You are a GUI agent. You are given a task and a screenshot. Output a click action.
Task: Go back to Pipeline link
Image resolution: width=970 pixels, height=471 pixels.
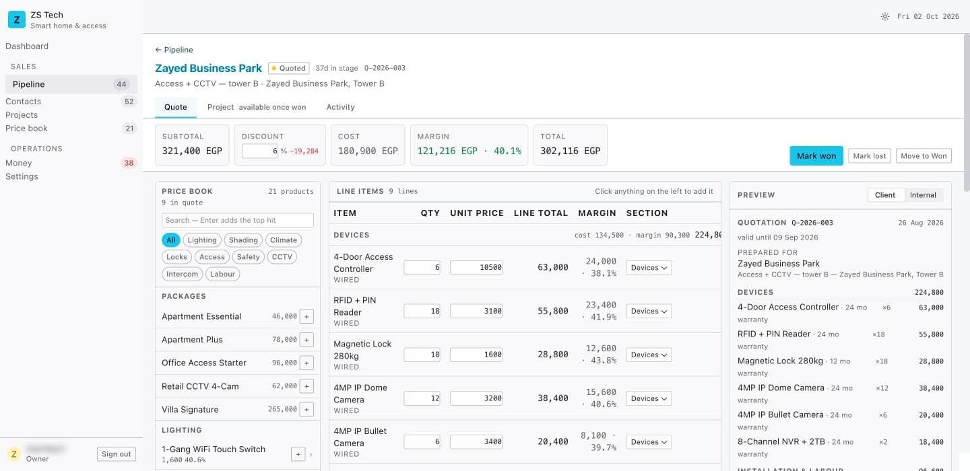174,50
